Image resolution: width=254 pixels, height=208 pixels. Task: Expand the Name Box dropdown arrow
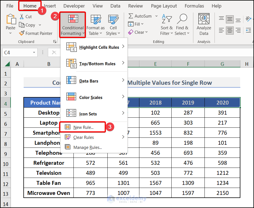point(34,52)
